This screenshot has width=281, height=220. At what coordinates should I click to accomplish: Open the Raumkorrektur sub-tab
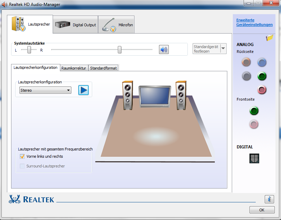coord(74,68)
